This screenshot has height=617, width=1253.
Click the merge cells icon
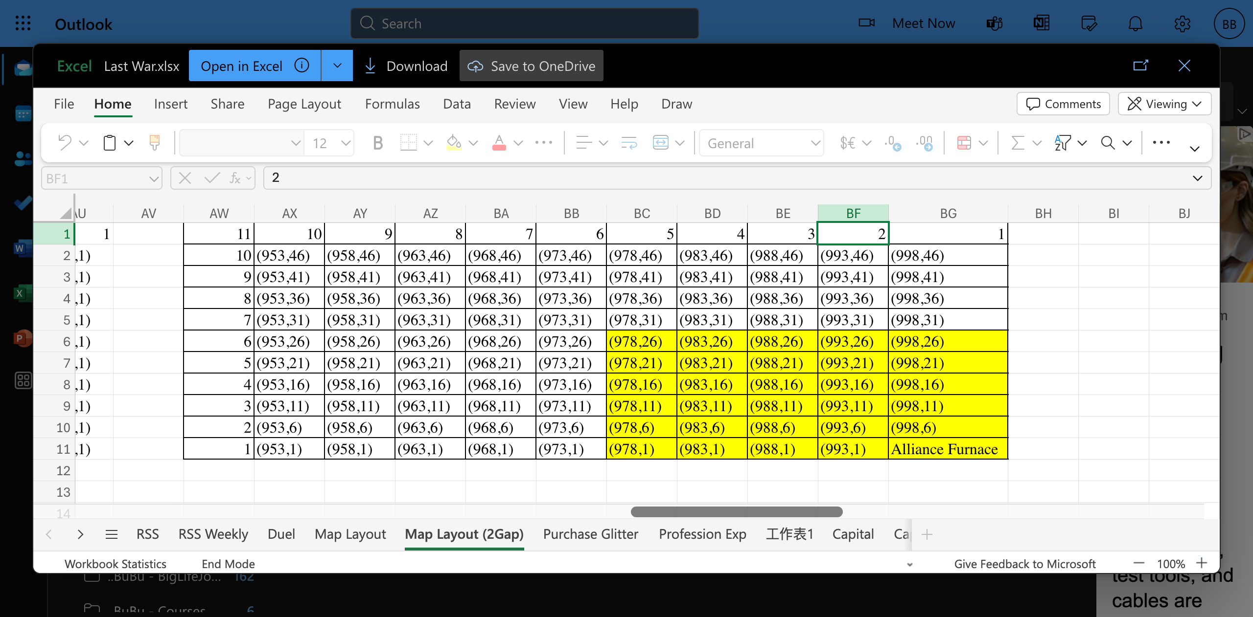(x=661, y=143)
